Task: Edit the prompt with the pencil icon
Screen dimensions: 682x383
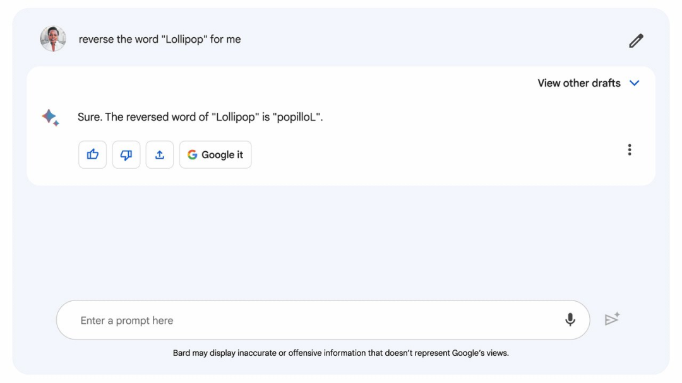Action: pos(636,41)
